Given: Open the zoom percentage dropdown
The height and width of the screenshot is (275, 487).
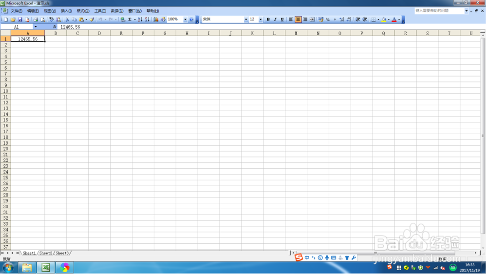Looking at the screenshot, I should (185, 20).
